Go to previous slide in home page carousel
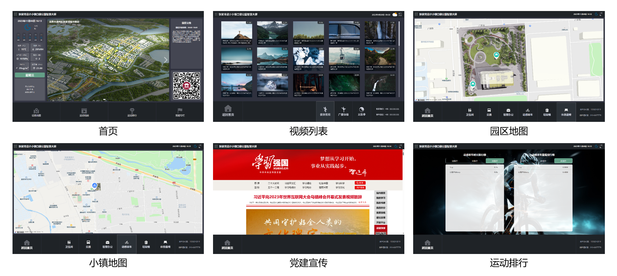Viewport: 617px width, 276px height. (x=51, y=60)
